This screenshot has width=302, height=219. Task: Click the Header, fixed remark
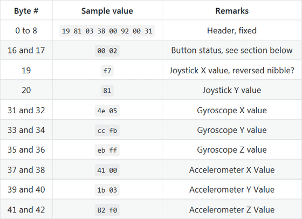232,30
